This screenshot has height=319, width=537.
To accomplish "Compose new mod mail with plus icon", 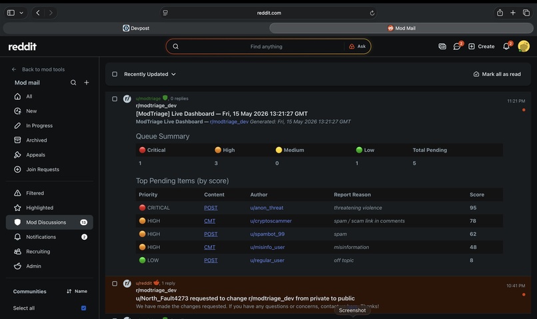I will pyautogui.click(x=87, y=83).
